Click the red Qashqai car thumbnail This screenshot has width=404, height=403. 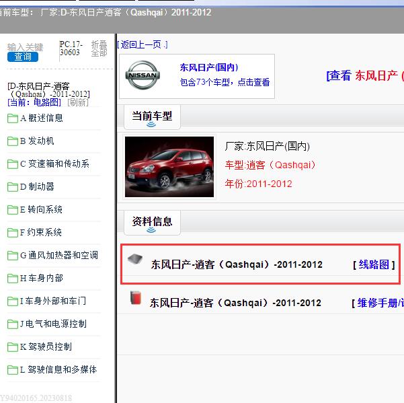point(169,167)
